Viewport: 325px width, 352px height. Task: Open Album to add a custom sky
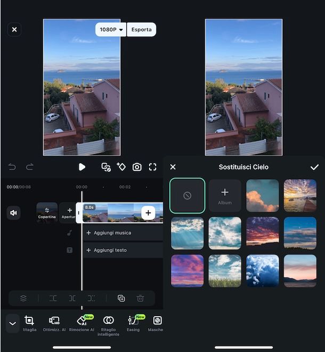pos(225,196)
